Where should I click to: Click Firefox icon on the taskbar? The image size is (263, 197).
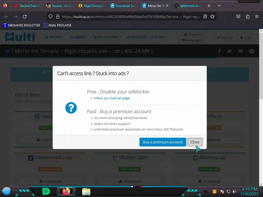point(66,191)
